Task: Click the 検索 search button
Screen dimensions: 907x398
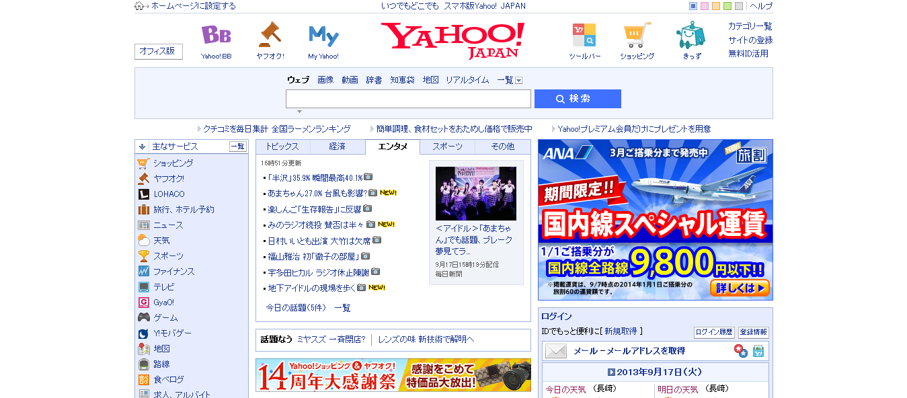Action: pyautogui.click(x=578, y=99)
